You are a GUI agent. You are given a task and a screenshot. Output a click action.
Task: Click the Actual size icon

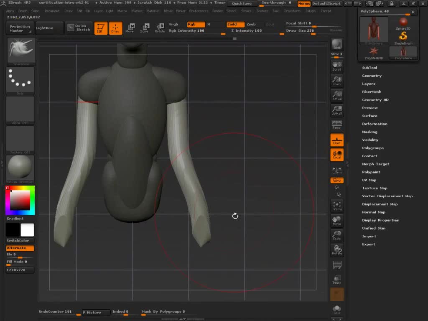[337, 96]
